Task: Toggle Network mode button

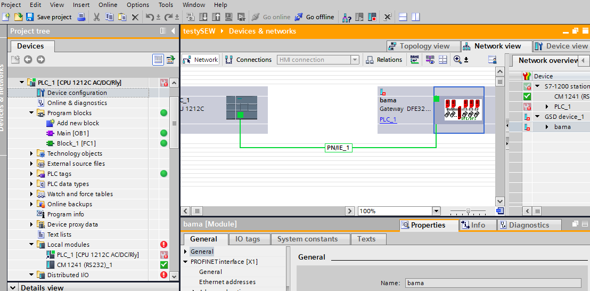Action: 201,60
